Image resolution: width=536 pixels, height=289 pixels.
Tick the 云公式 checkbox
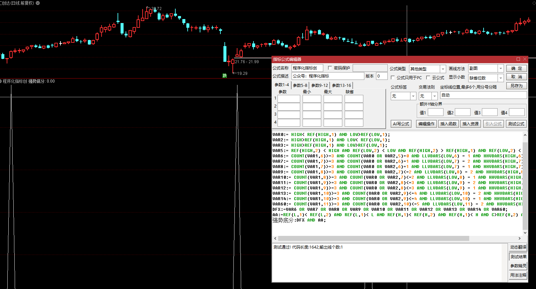tap(428, 78)
